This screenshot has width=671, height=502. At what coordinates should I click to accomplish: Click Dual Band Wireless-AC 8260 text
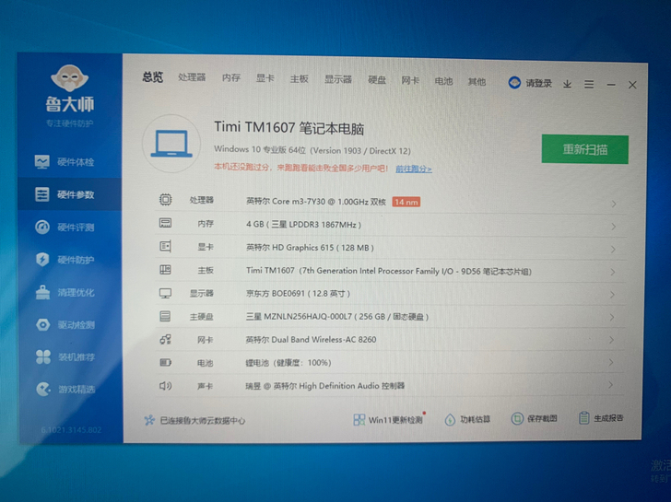pyautogui.click(x=324, y=340)
